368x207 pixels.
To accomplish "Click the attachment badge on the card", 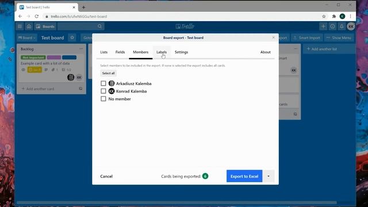I will point(55,70).
